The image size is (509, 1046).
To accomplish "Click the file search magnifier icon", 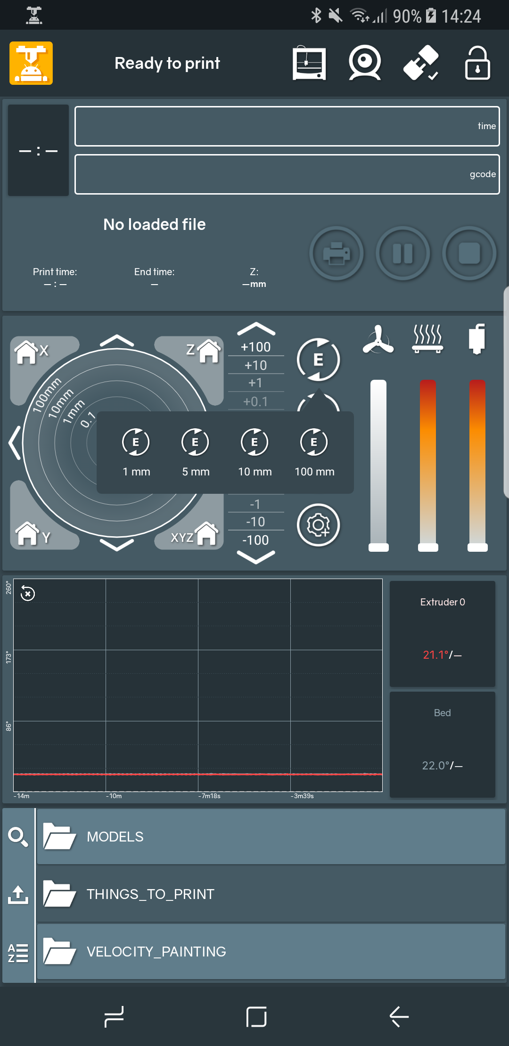I will click(x=18, y=837).
